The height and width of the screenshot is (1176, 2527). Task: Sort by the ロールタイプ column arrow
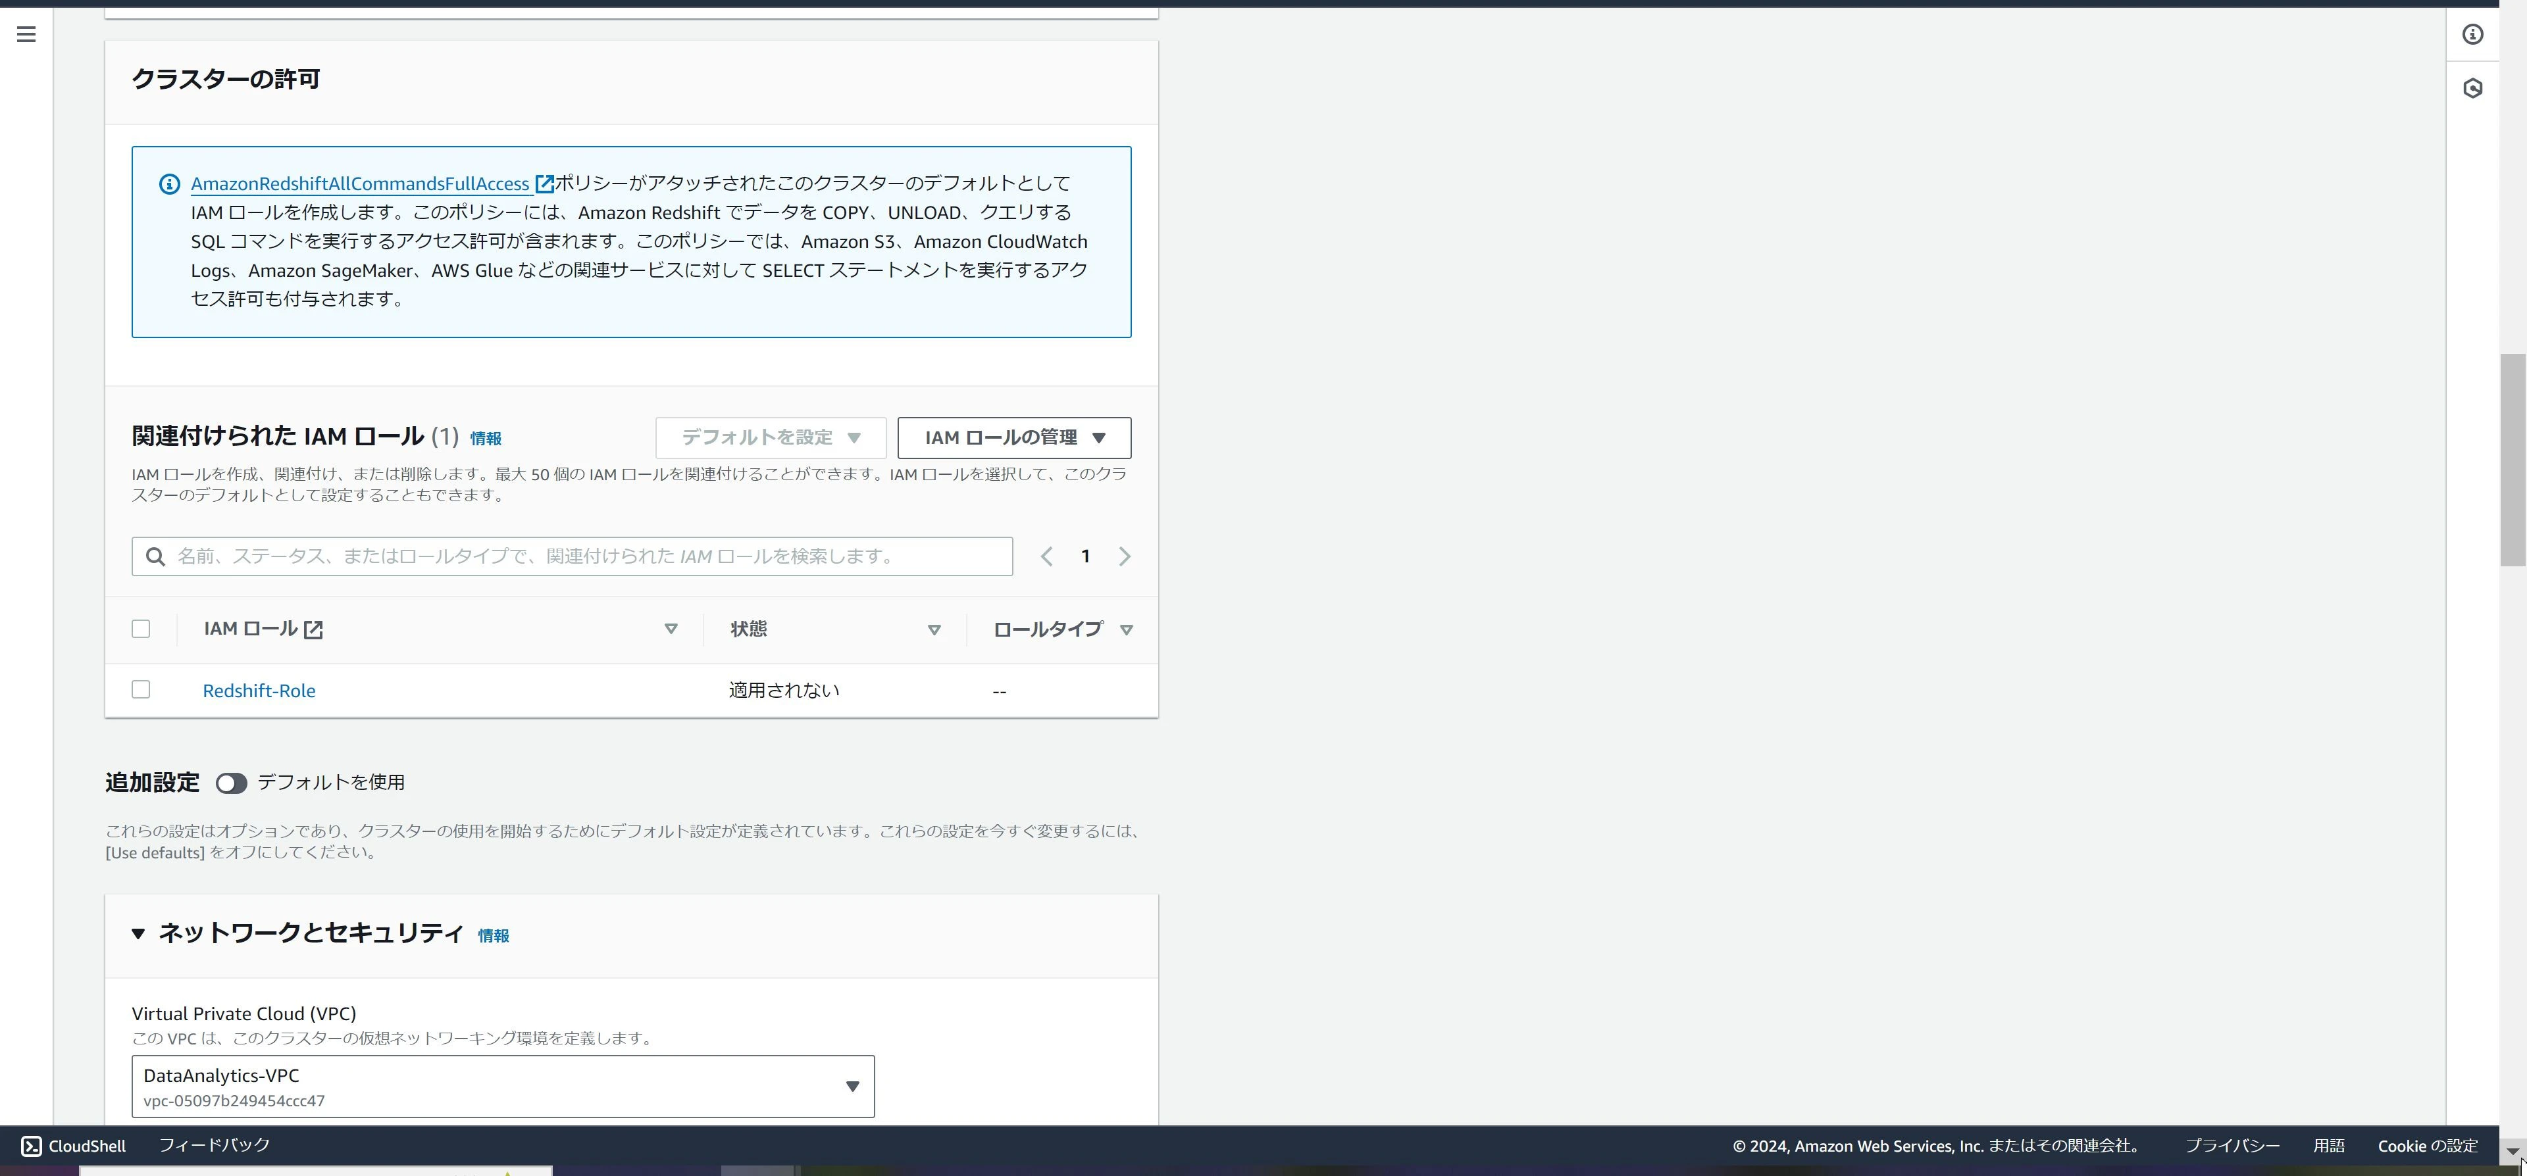tap(1126, 629)
